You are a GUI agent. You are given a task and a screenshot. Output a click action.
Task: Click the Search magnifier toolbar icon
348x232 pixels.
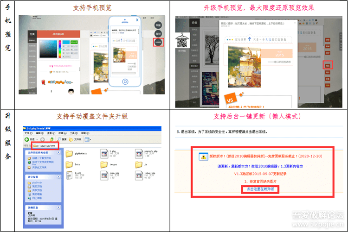point(59,139)
